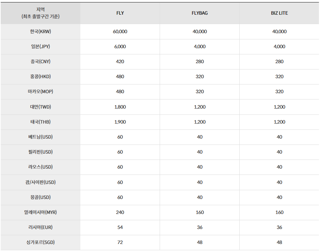Click 1,900 in the 태국(THB) row

click(x=120, y=122)
